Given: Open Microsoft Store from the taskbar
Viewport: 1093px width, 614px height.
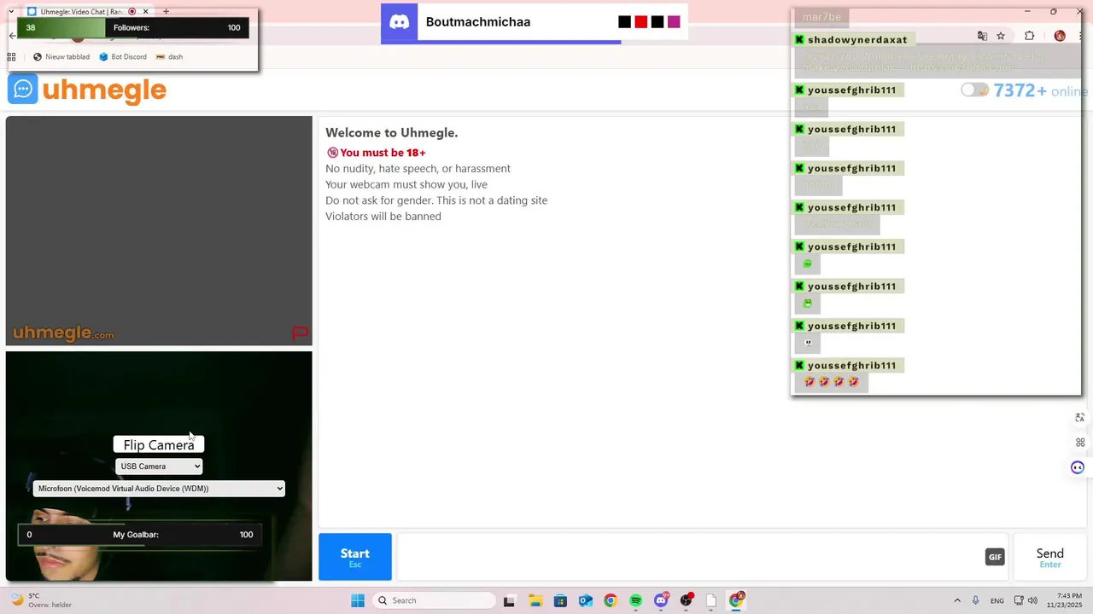Looking at the screenshot, I should (x=560, y=600).
